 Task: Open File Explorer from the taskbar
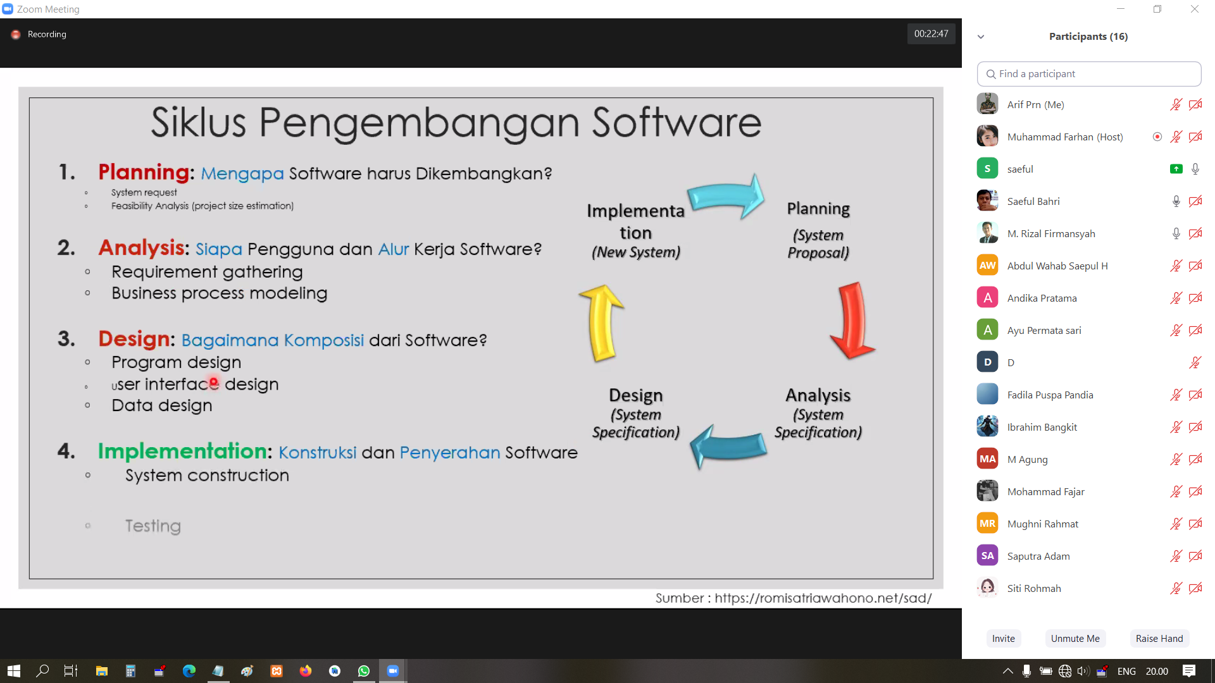click(x=101, y=671)
